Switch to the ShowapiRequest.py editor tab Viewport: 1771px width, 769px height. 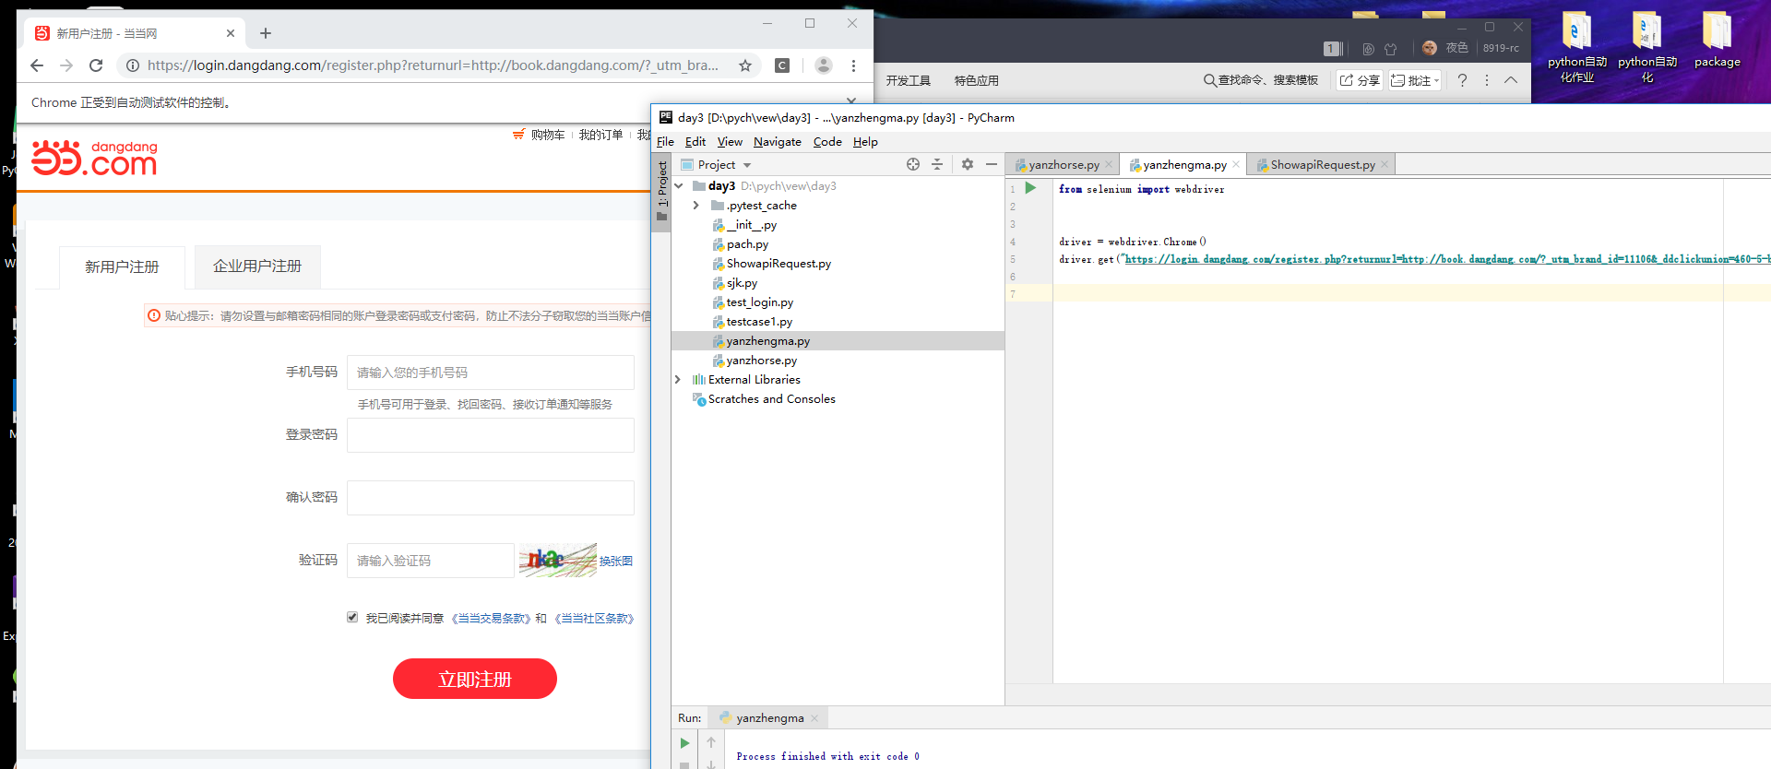pos(1322,164)
